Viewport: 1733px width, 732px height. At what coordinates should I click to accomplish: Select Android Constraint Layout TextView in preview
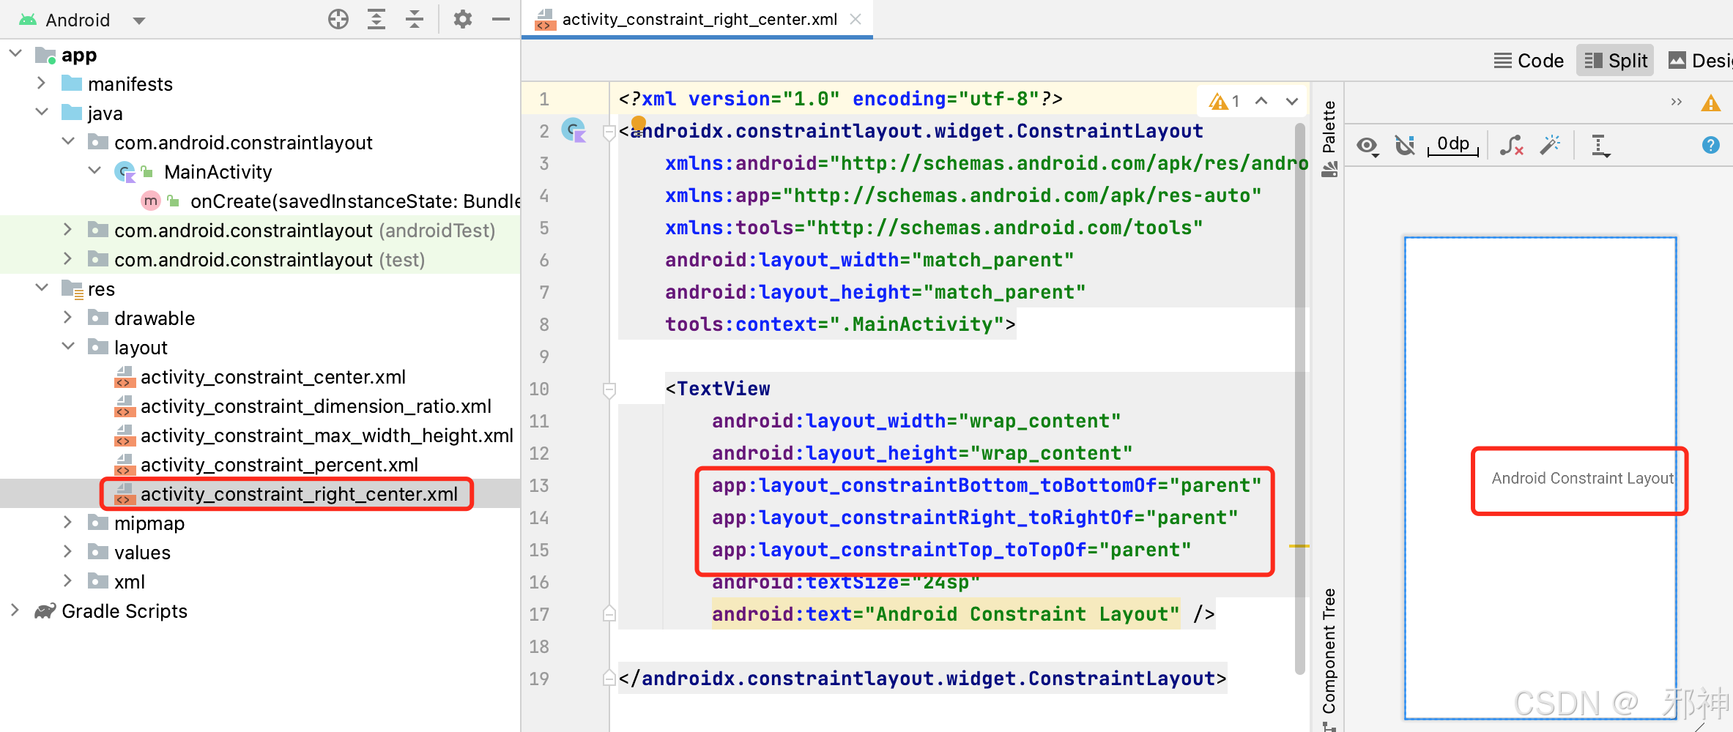(x=1582, y=478)
